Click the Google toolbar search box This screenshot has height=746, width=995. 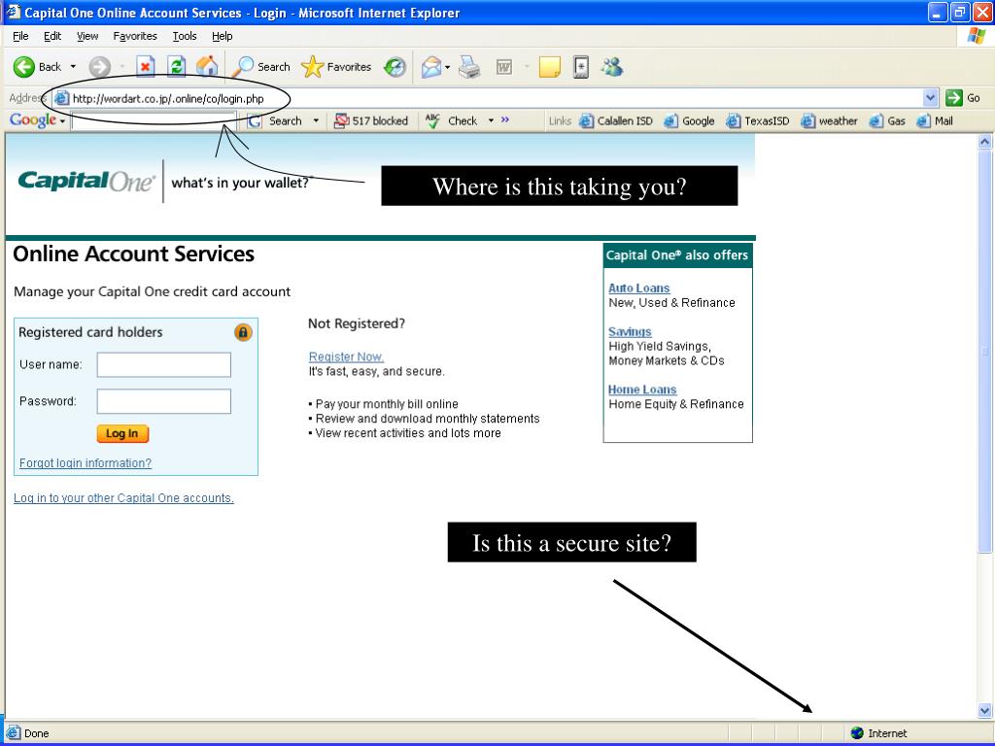click(x=154, y=120)
